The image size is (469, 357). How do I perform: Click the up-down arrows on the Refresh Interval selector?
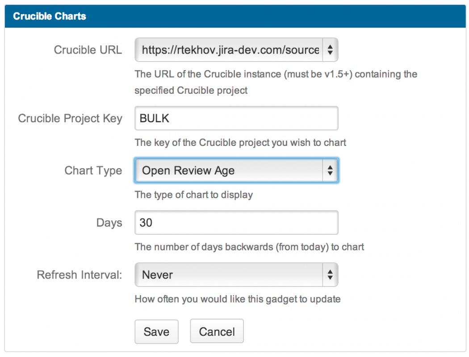(330, 275)
